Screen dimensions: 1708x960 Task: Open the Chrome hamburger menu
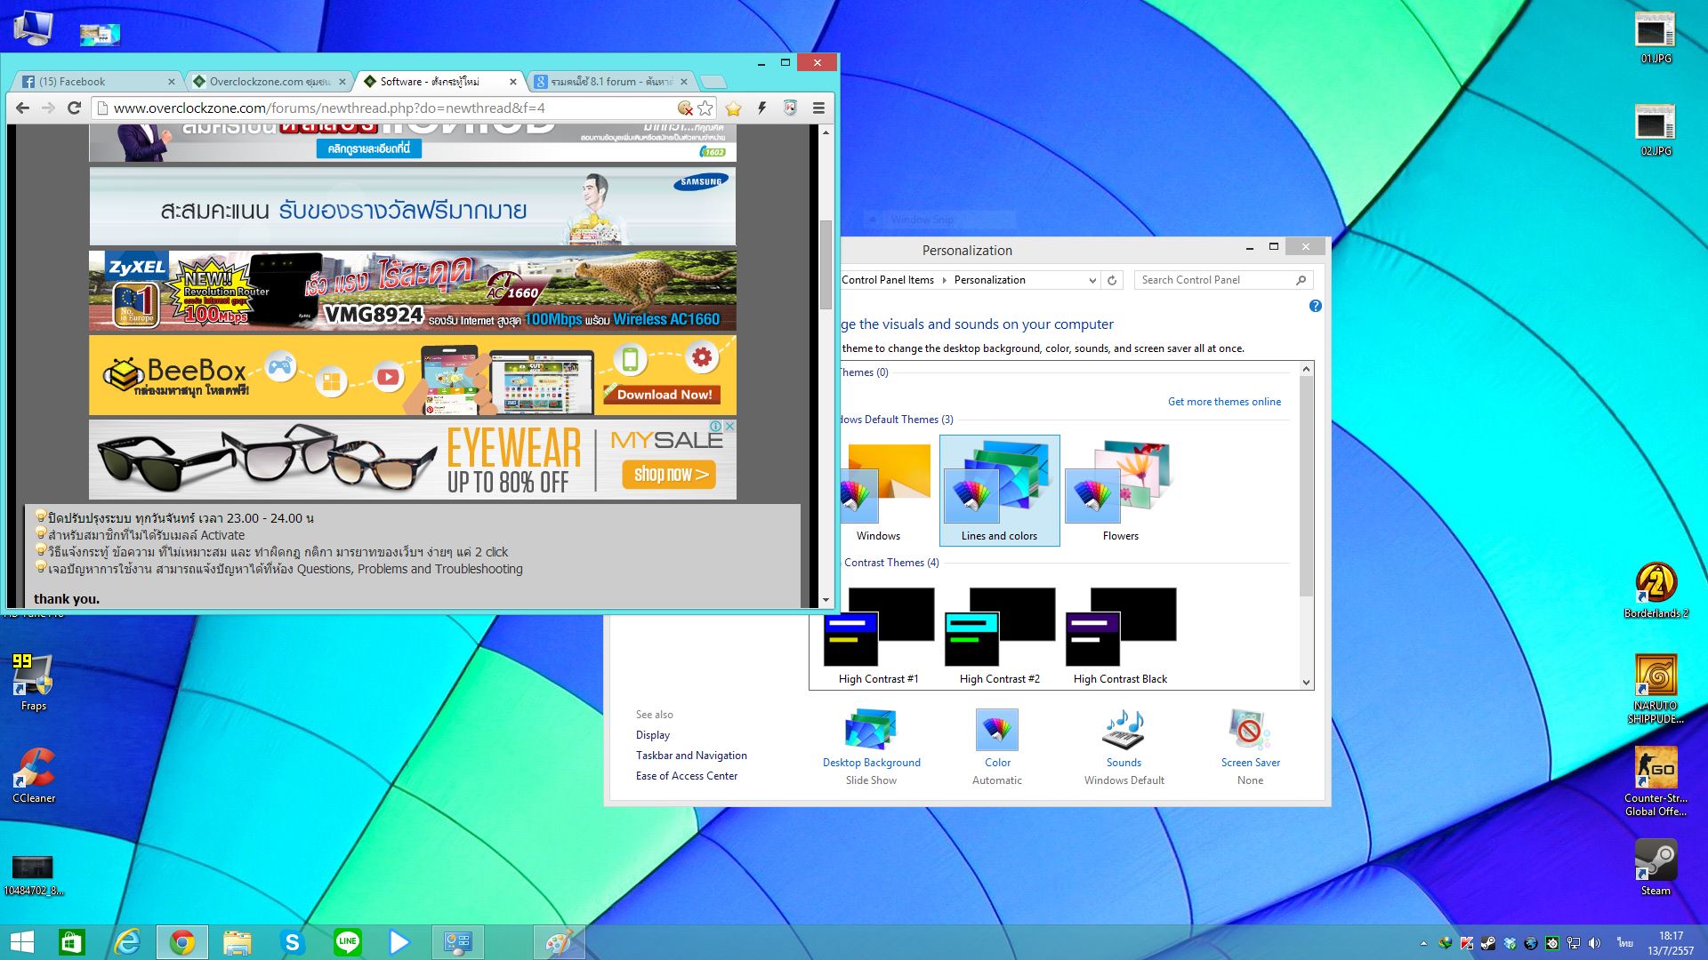[818, 108]
